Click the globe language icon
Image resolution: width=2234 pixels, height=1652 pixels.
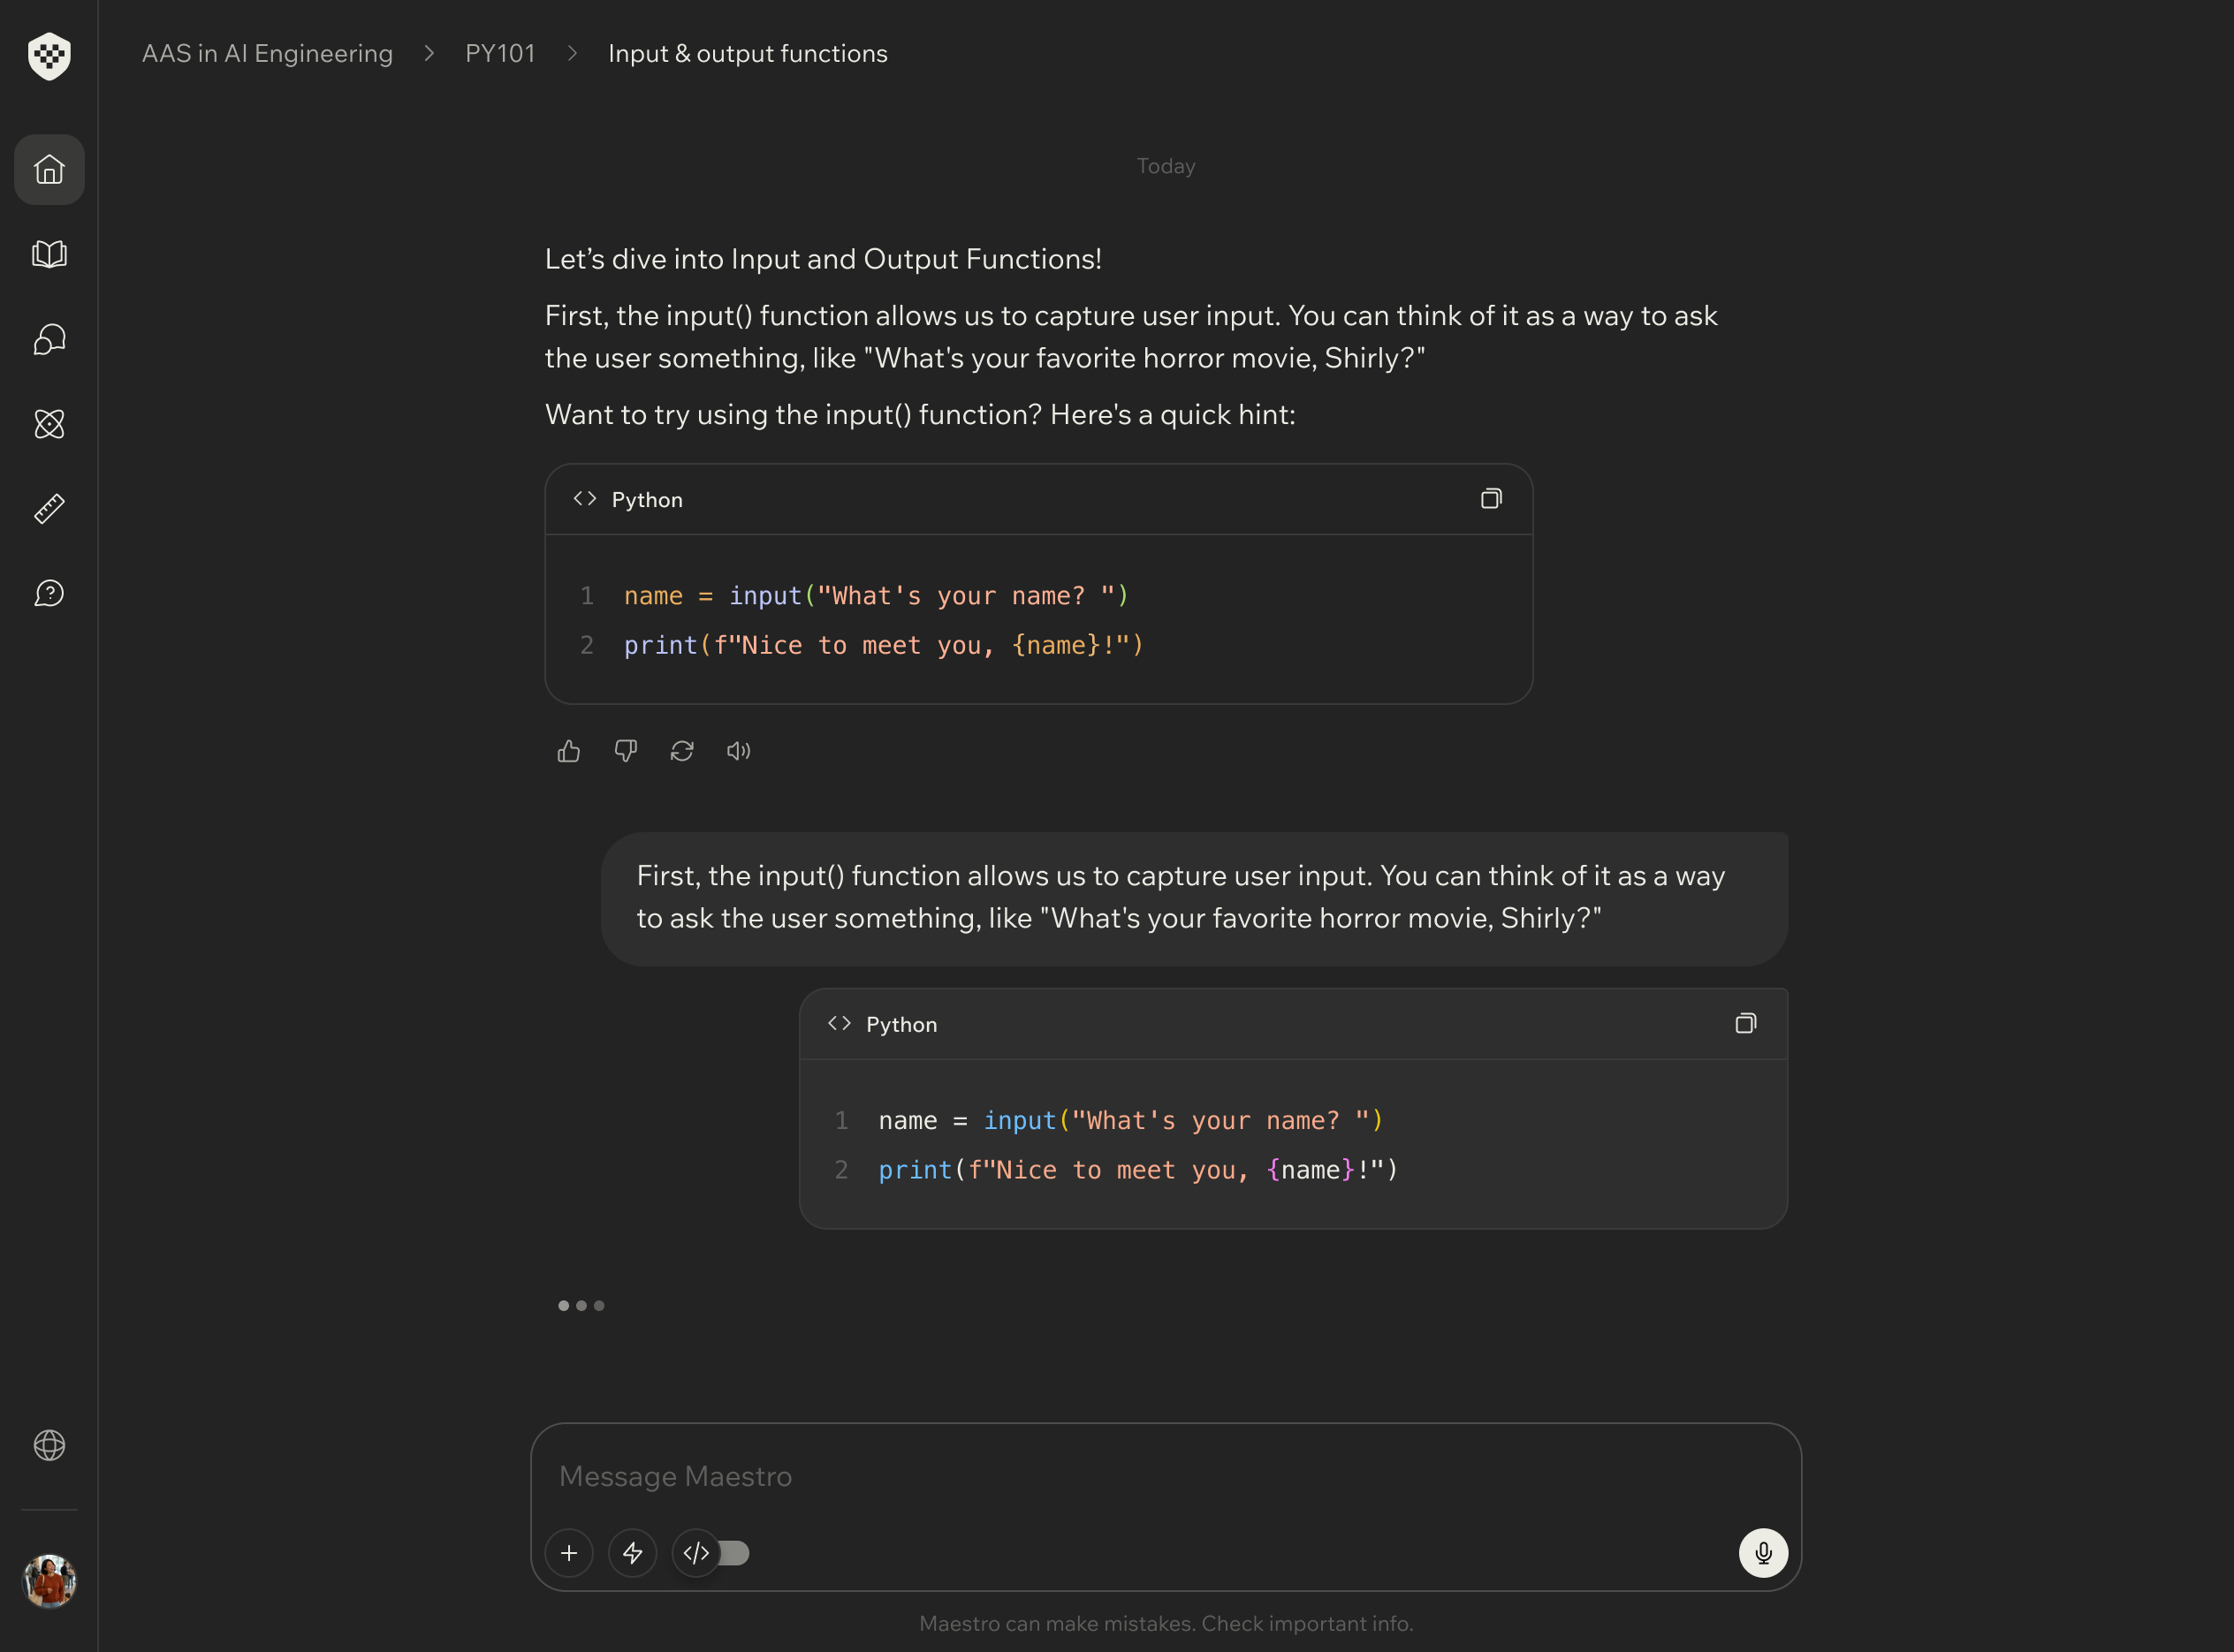(x=49, y=1445)
